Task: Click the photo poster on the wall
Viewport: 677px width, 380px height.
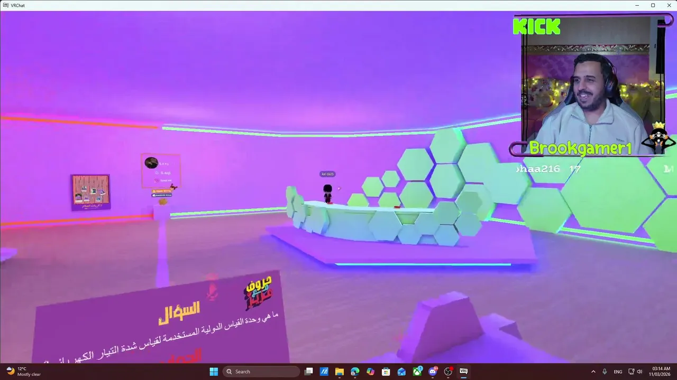Action: point(91,192)
